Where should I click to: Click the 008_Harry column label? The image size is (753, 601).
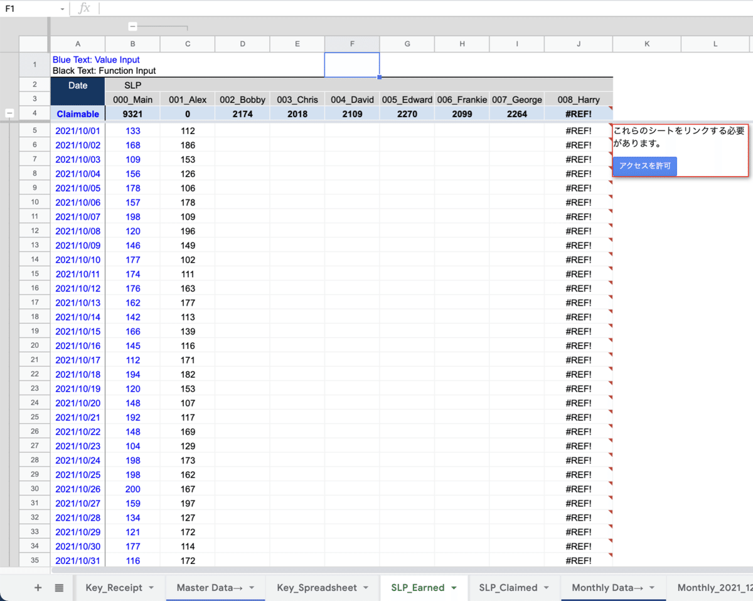(579, 100)
